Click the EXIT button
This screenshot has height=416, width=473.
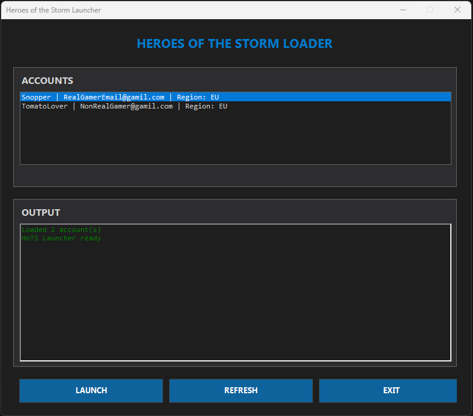pos(388,391)
